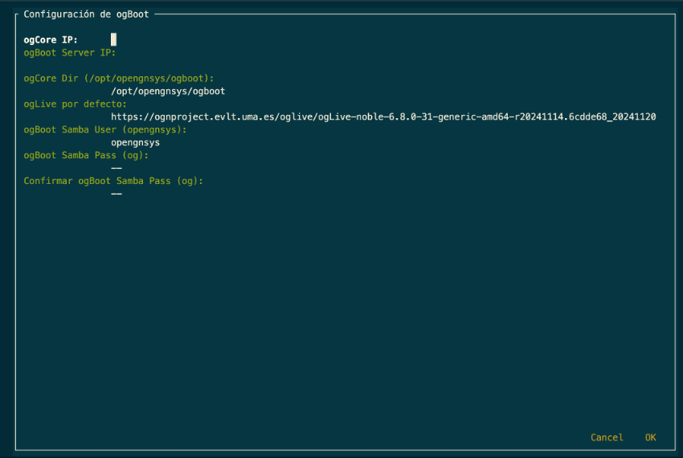Focus the ogCore IP cursor field

tap(113, 39)
